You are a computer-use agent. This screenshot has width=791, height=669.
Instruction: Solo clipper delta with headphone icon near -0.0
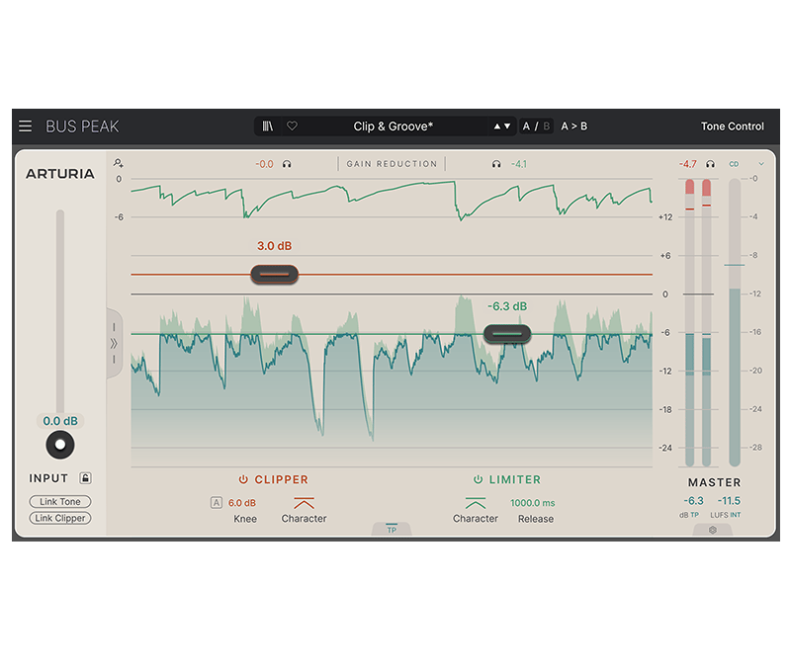click(x=287, y=164)
